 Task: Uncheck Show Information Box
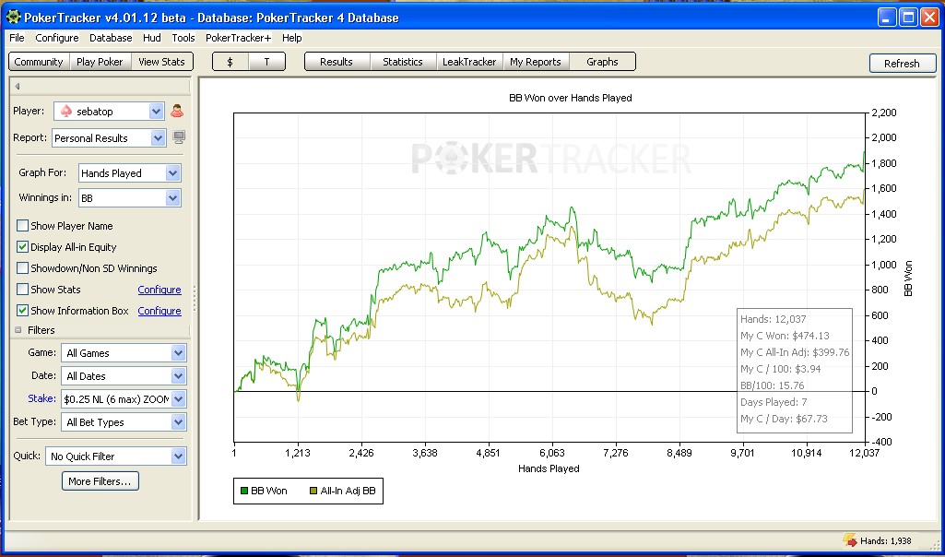[22, 311]
